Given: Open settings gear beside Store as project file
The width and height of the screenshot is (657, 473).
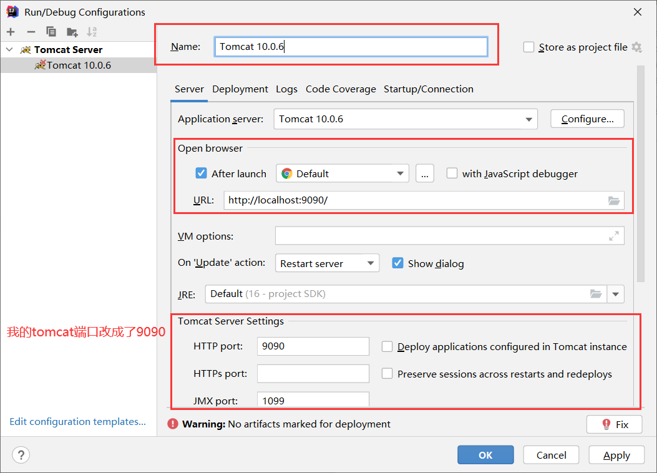Looking at the screenshot, I should click(637, 47).
